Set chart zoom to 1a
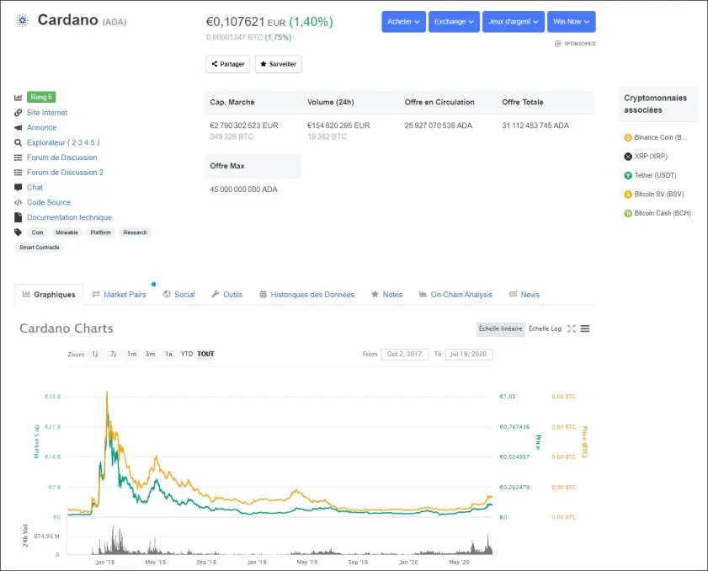This screenshot has width=708, height=571. click(168, 354)
